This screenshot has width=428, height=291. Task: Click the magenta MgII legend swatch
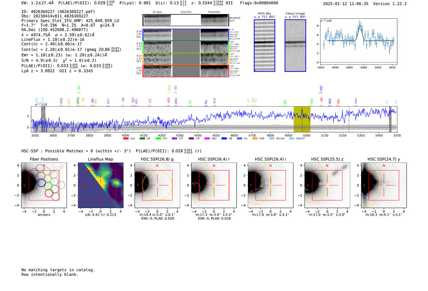pyautogui.click(x=207, y=139)
